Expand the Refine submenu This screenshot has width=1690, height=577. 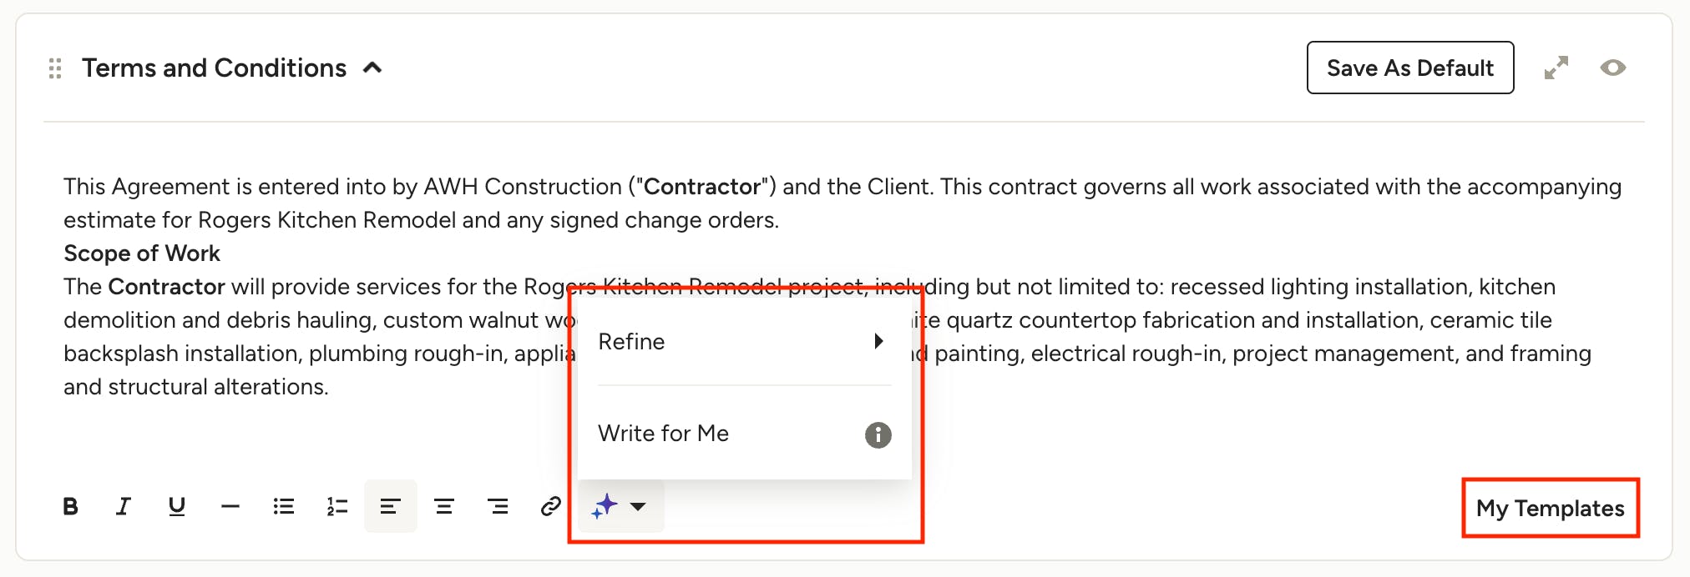click(744, 341)
